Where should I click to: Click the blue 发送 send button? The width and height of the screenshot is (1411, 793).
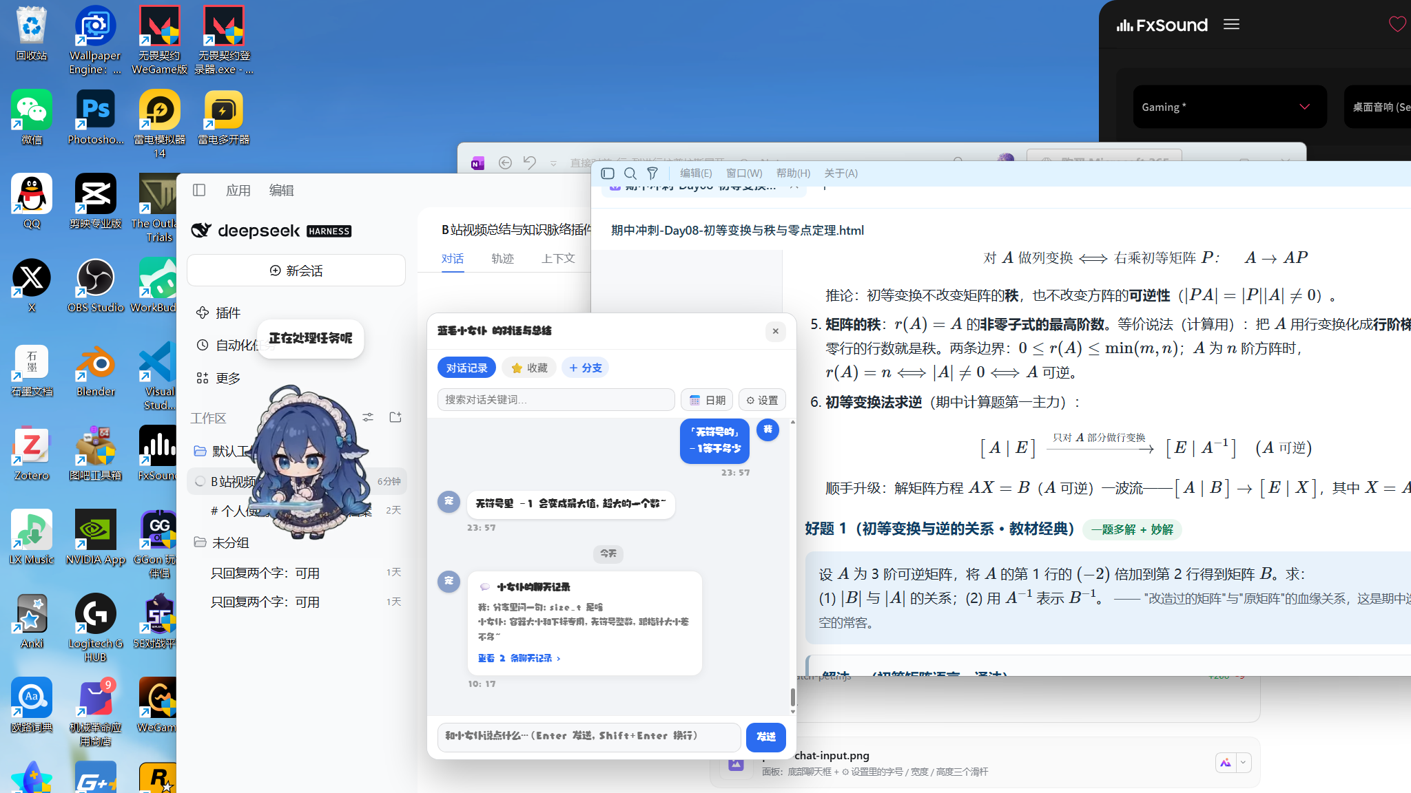tap(766, 737)
